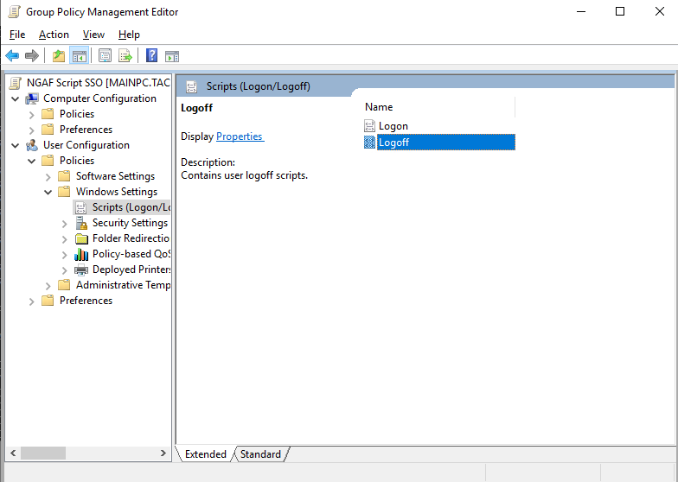
Task: Click the Up one level folder icon
Action: 58,56
